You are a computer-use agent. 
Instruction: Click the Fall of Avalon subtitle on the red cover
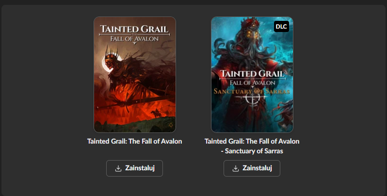click(x=134, y=39)
